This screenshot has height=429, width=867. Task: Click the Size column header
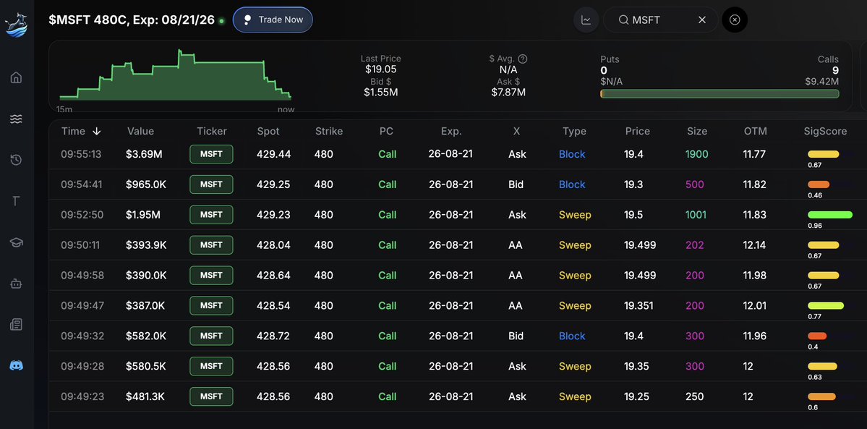697,131
